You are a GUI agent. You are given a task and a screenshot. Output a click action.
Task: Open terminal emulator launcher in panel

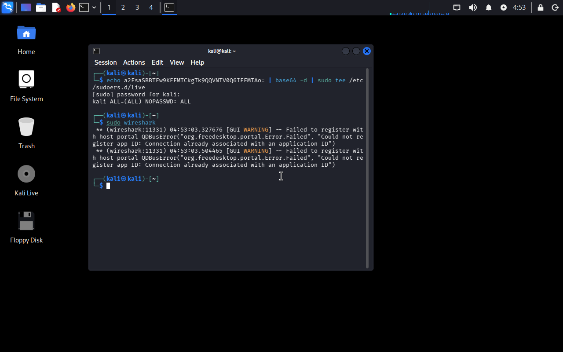coord(84,7)
